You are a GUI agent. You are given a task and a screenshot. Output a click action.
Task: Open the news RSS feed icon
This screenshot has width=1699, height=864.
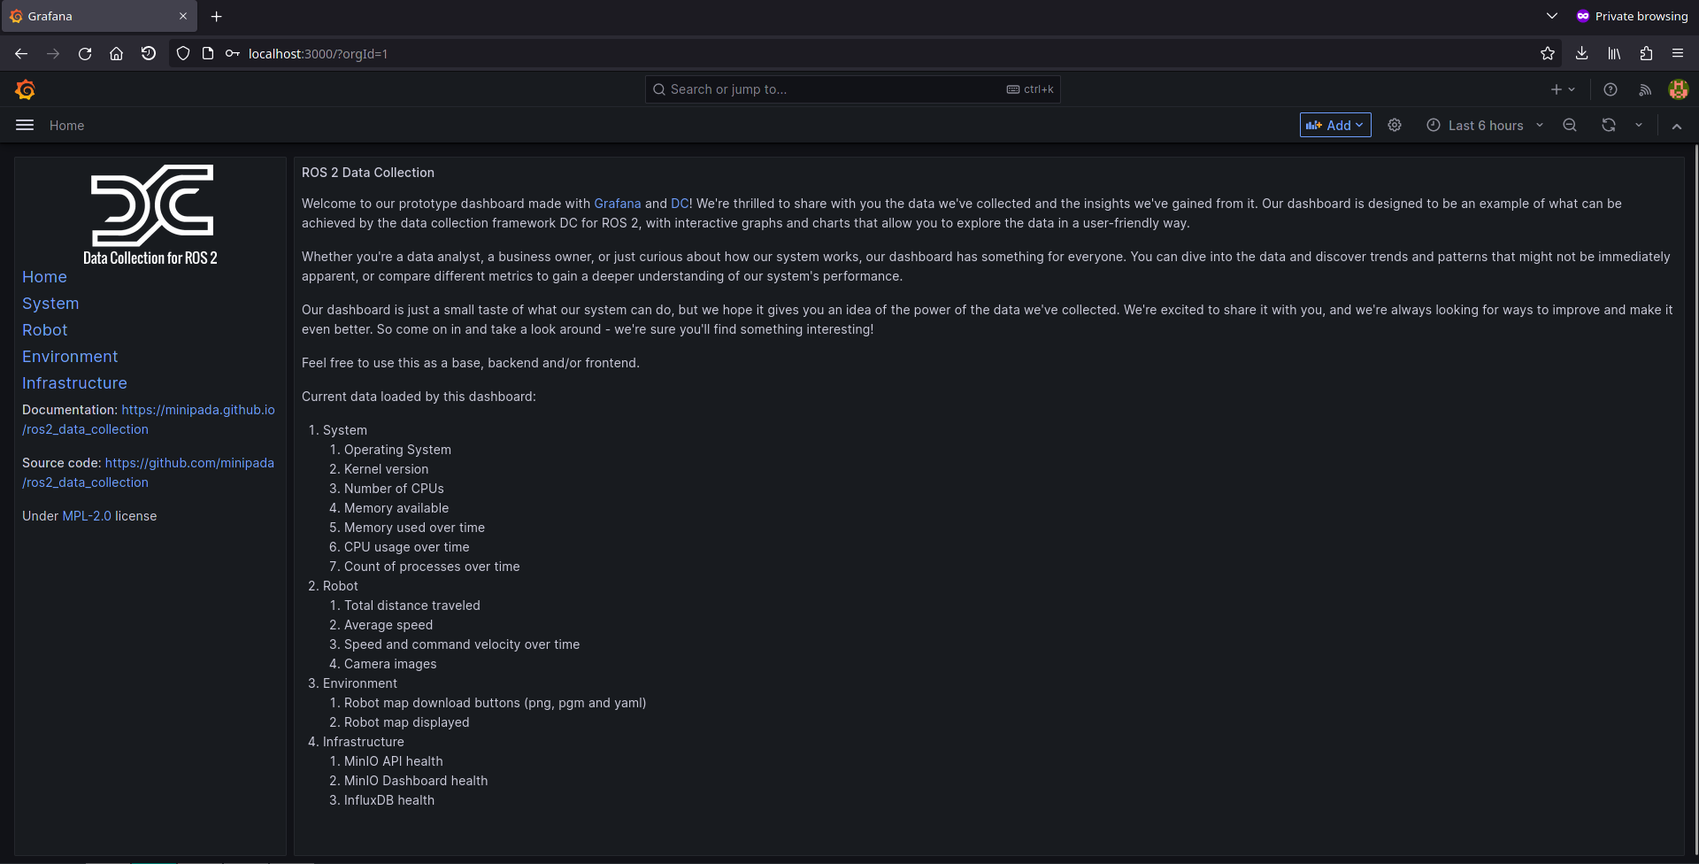1645,89
